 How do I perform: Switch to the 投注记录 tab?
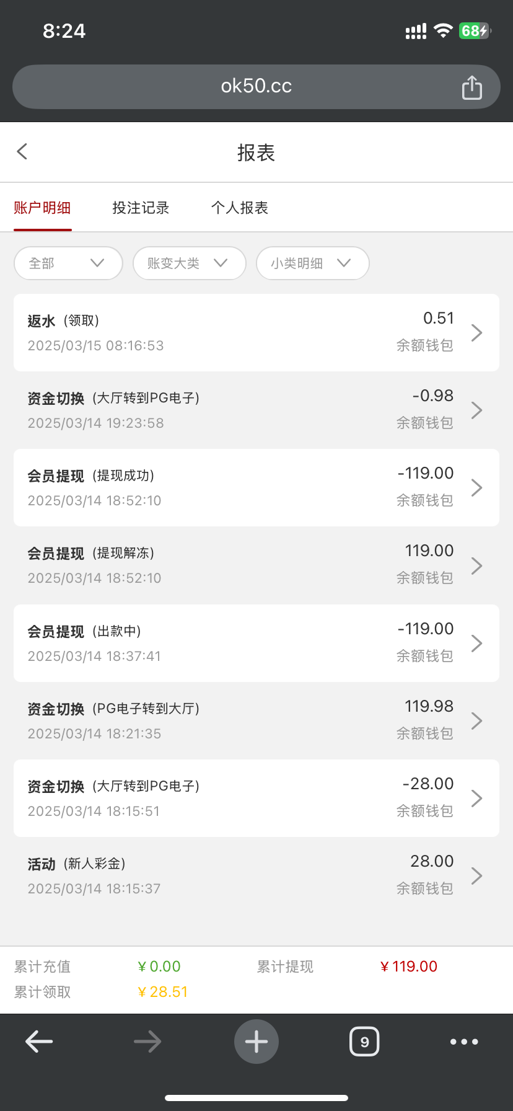tap(141, 208)
